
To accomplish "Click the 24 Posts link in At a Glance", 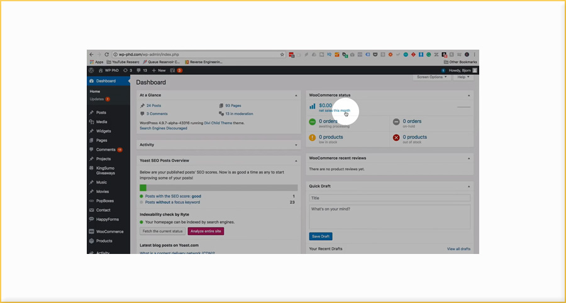I will click(x=154, y=106).
